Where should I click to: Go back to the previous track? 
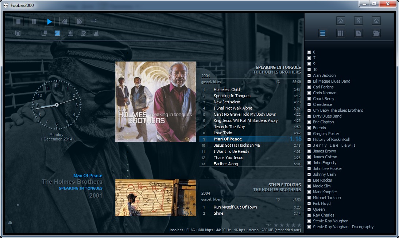pos(64,21)
